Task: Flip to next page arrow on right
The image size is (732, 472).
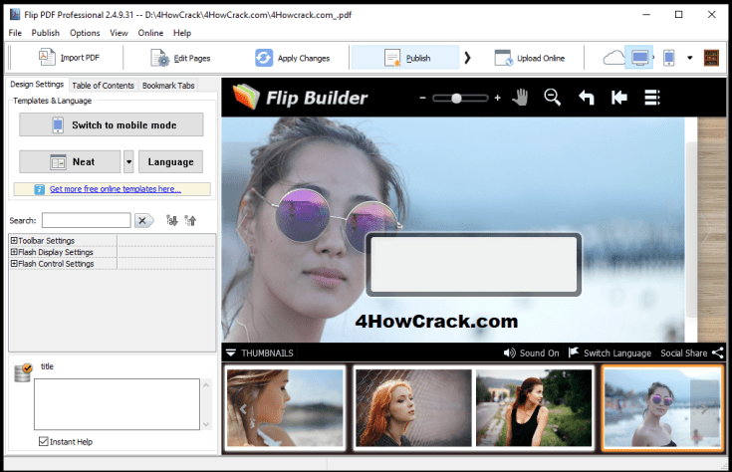Action: click(x=707, y=228)
